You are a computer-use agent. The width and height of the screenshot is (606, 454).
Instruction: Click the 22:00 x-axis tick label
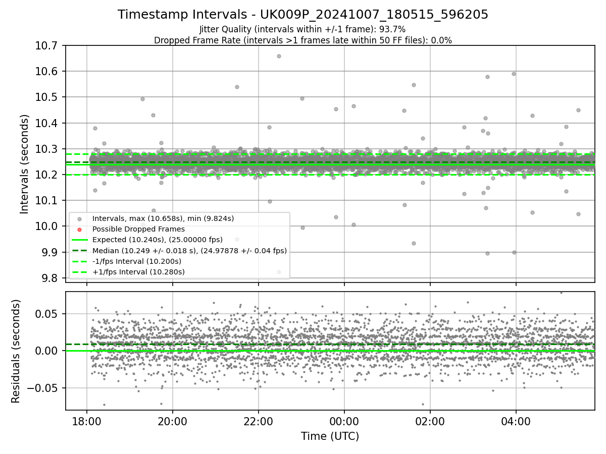[259, 421]
